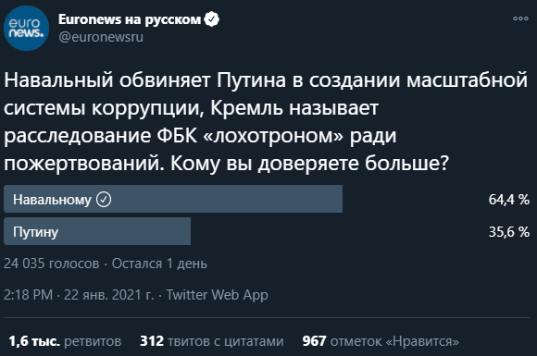Open the Twitter Web App source link
Viewport: 537px width, 356px height.
click(218, 295)
